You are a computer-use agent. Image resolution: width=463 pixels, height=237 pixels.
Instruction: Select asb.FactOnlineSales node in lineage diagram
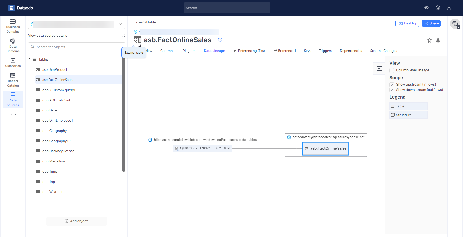[x=326, y=148]
